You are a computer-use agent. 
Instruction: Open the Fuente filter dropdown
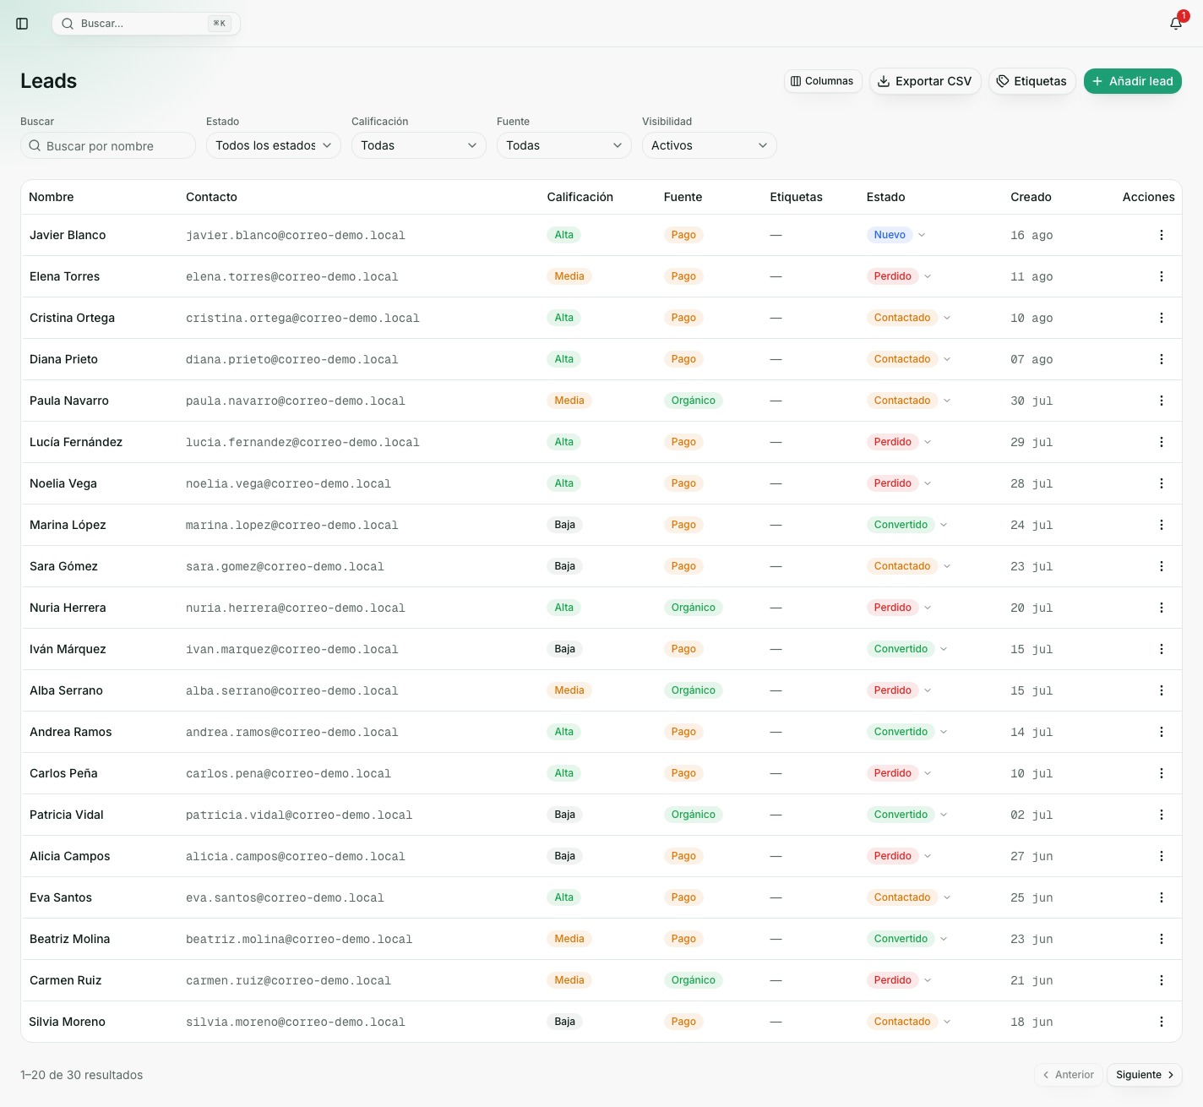564,145
